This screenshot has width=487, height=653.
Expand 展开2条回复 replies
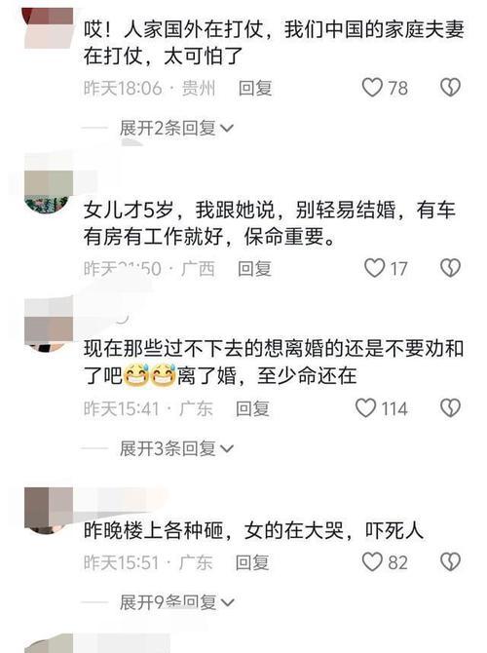pyautogui.click(x=176, y=128)
